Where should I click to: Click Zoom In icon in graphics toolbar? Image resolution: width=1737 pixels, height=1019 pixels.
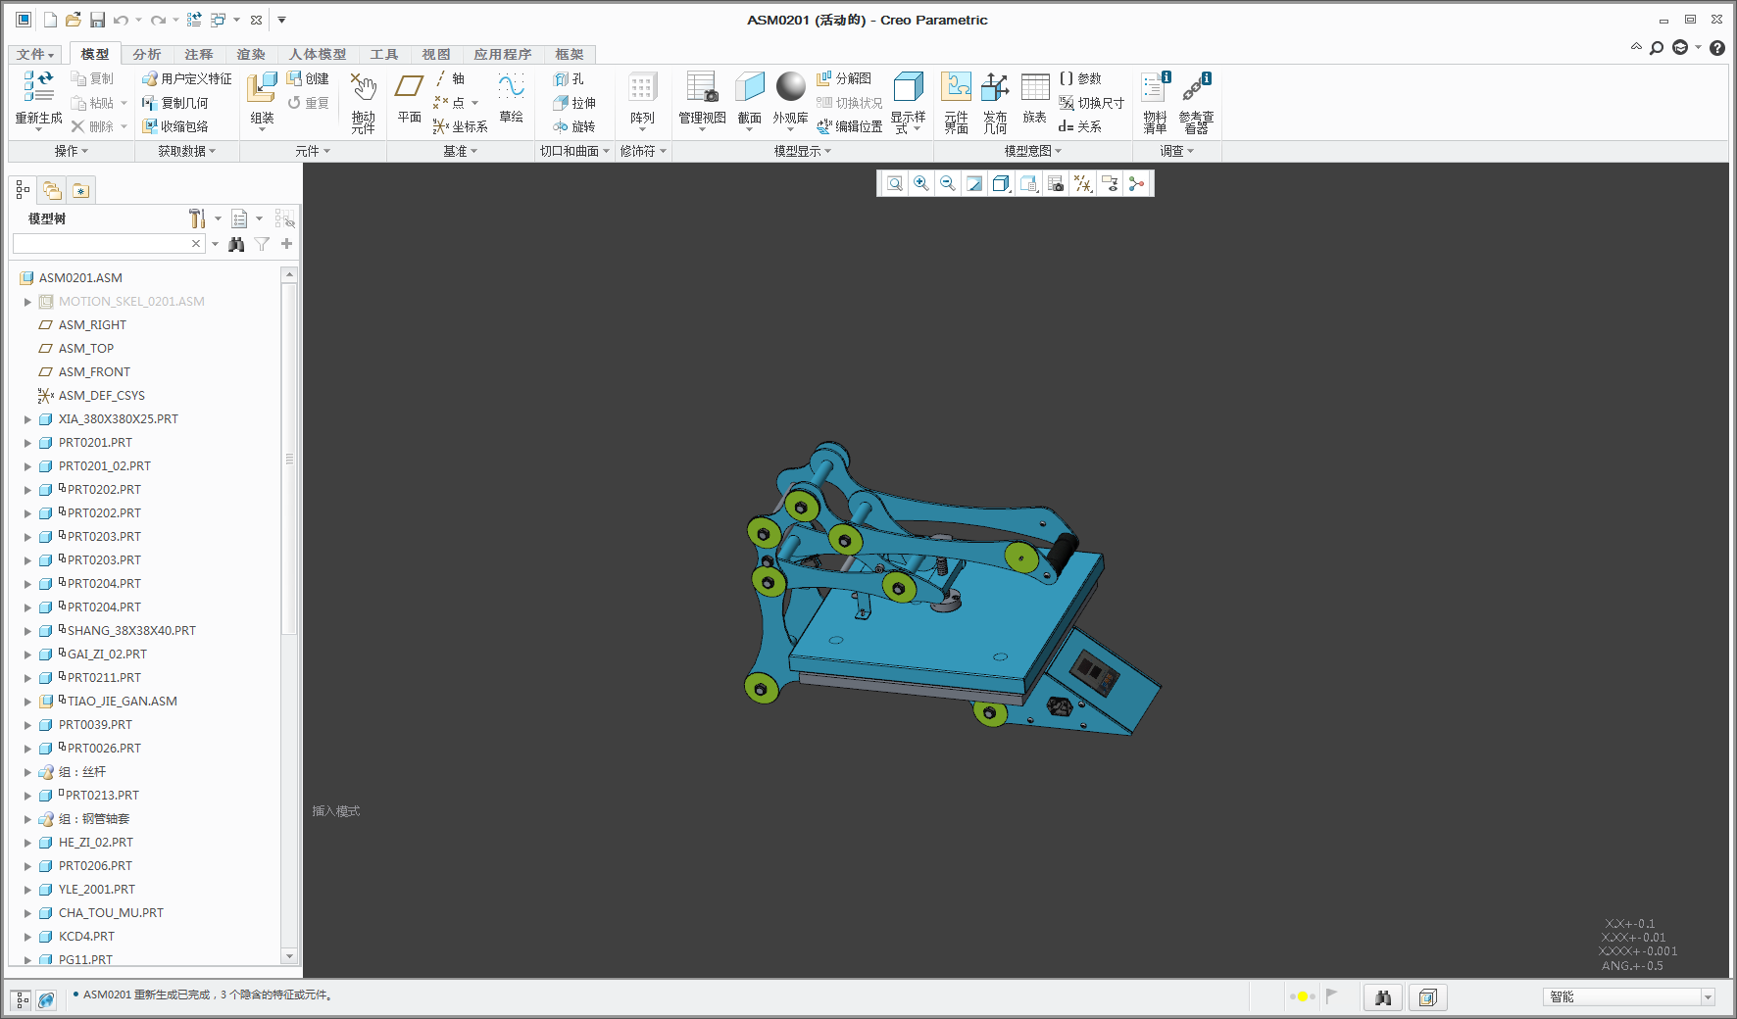(x=921, y=183)
